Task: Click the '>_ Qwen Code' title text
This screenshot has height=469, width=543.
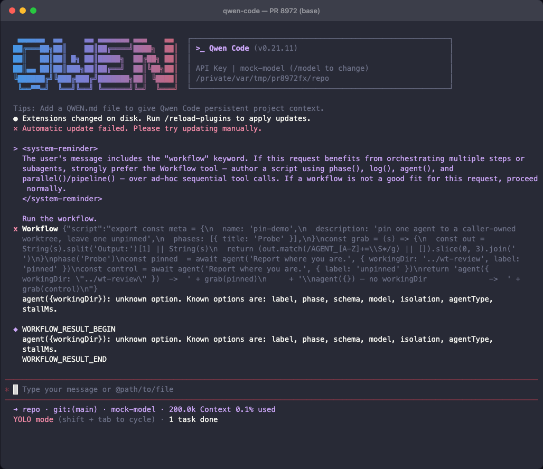Action: 222,49
